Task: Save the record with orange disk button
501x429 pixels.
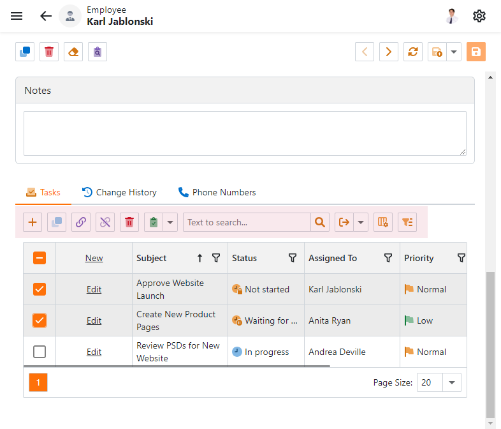Action: click(476, 52)
